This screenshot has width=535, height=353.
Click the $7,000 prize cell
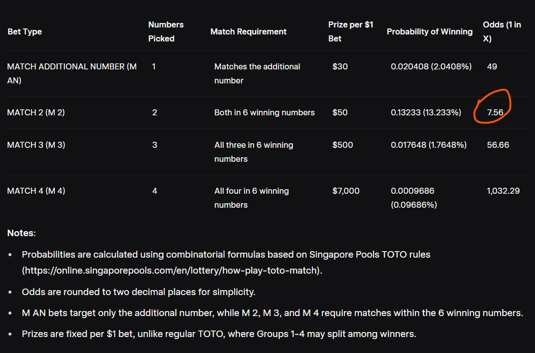point(346,191)
